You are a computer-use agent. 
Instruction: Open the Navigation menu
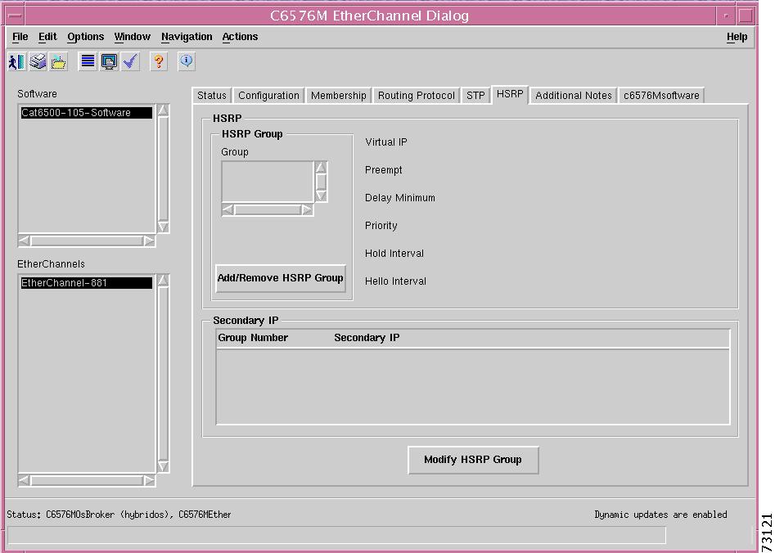[187, 37]
